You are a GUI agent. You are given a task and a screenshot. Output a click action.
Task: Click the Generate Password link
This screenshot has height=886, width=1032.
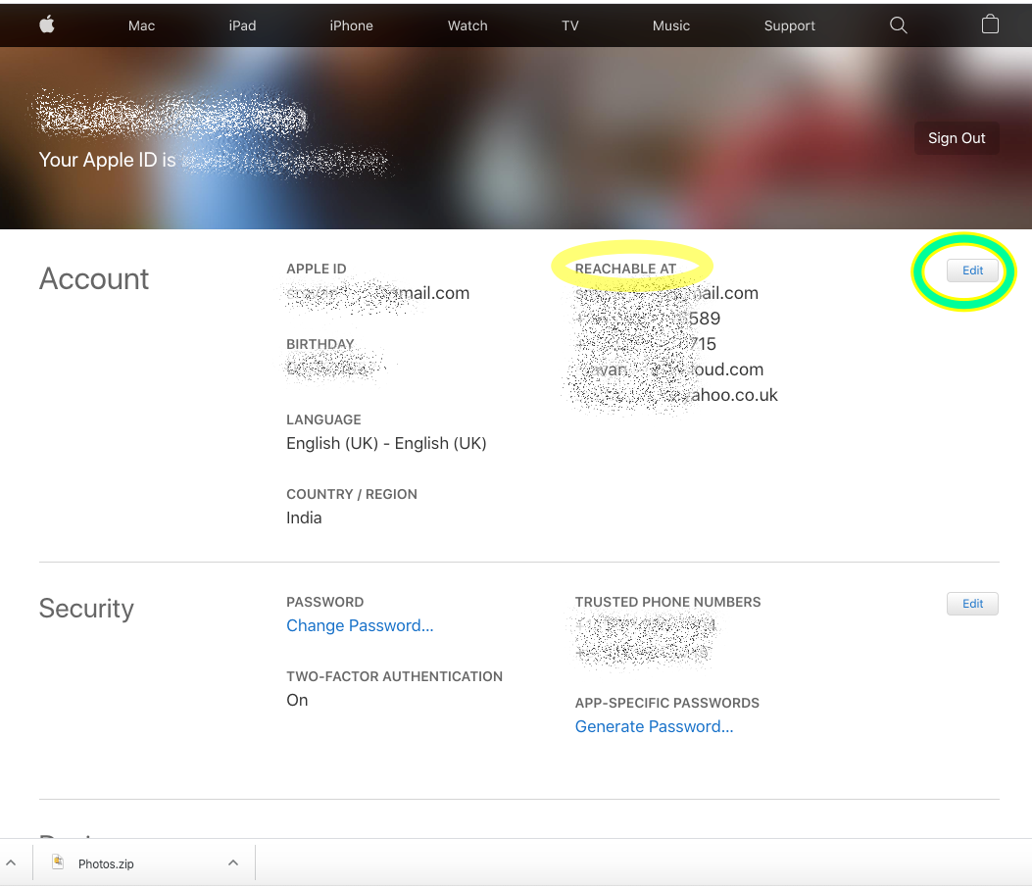coord(654,726)
